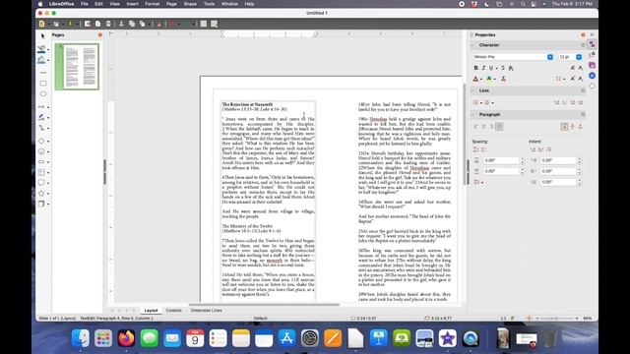Select the 3D Objects tool

pyautogui.click(x=41, y=204)
